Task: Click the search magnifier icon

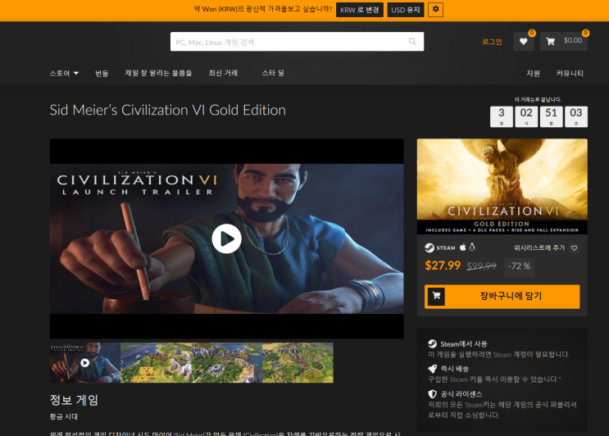Action: 412,42
